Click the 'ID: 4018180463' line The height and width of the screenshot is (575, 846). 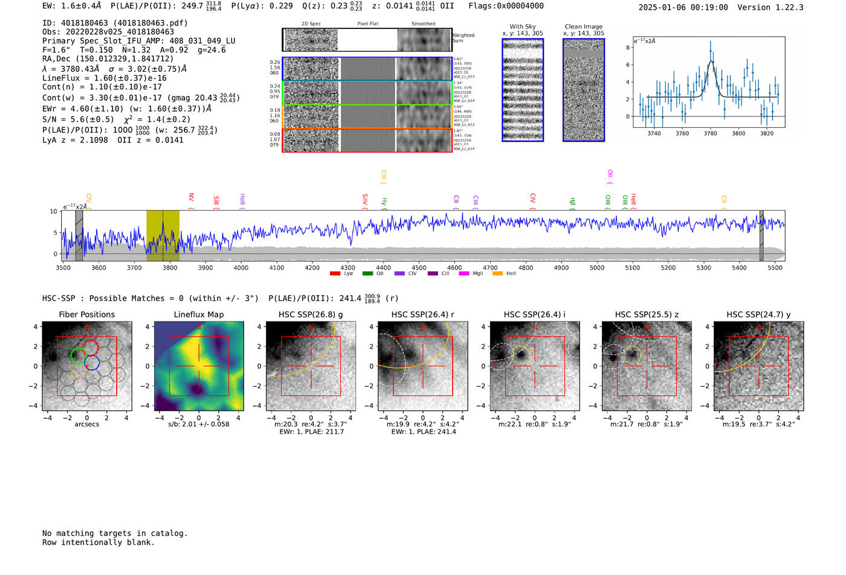(115, 23)
